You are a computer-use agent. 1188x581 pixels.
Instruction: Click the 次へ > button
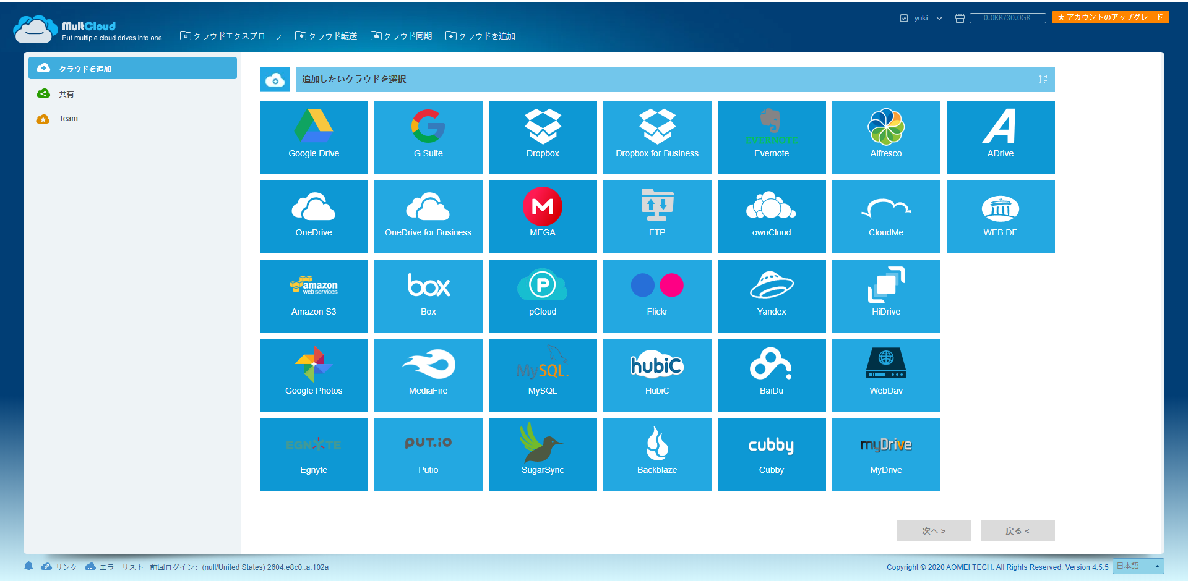[x=934, y=531]
